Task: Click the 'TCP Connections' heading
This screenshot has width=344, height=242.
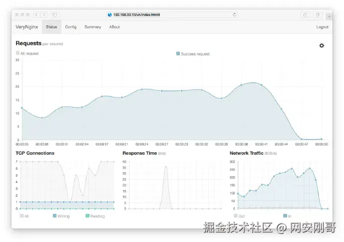Action: pyautogui.click(x=35, y=153)
